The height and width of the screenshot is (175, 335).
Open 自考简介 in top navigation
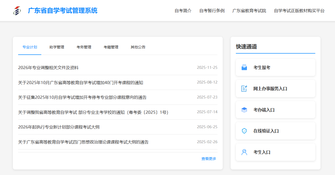point(183,11)
